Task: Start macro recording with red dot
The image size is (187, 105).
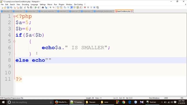Action: point(85,8)
